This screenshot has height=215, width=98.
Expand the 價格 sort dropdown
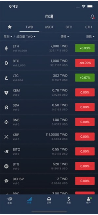tap(65, 36)
